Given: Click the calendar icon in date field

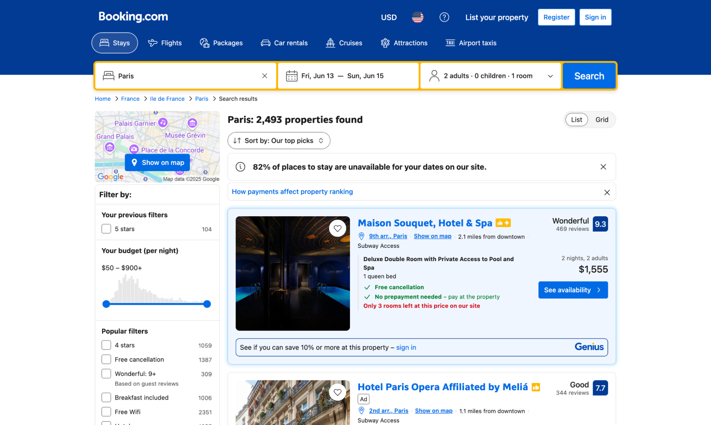Looking at the screenshot, I should tap(292, 76).
